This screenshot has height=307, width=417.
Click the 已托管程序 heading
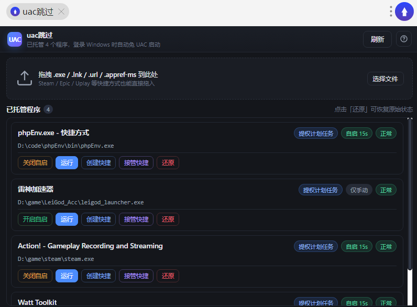tap(24, 109)
